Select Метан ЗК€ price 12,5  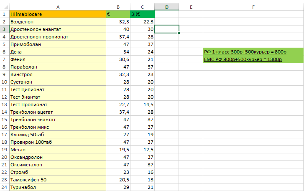point(142,150)
